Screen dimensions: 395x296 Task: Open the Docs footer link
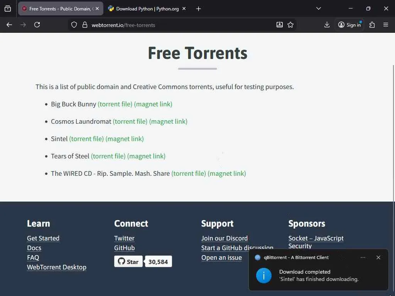click(x=34, y=248)
